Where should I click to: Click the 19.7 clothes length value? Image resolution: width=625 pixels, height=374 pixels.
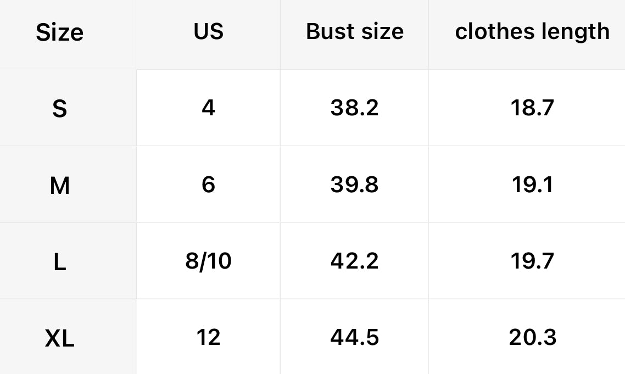point(532,261)
